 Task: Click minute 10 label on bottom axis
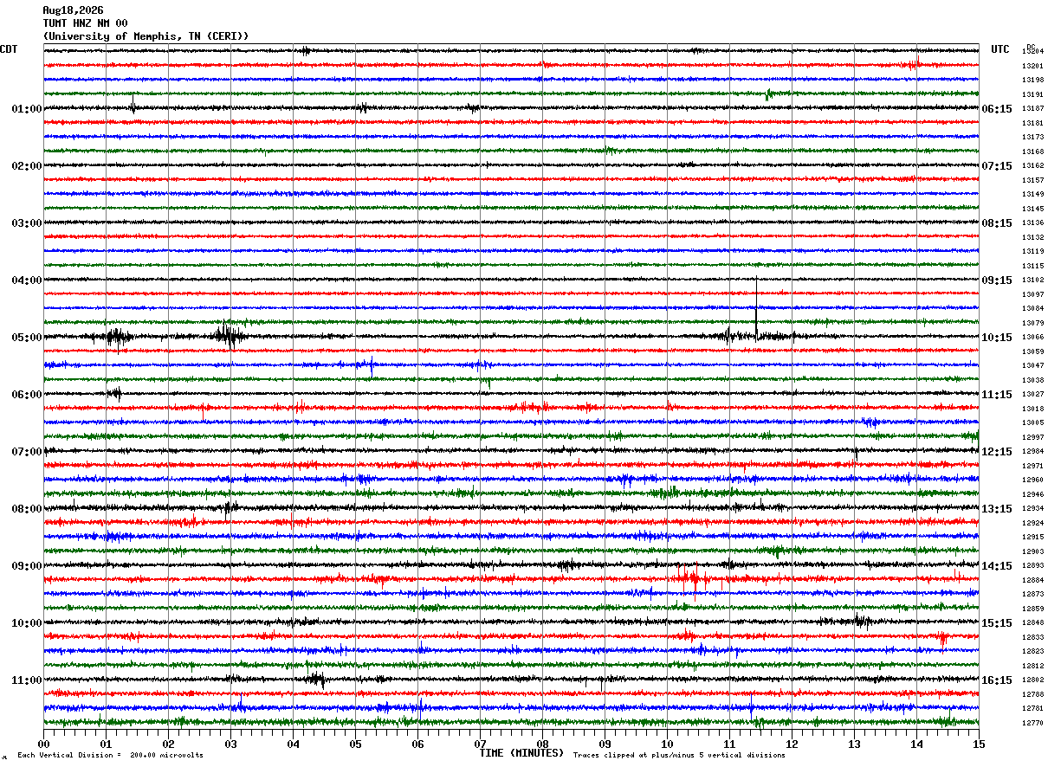[667, 744]
